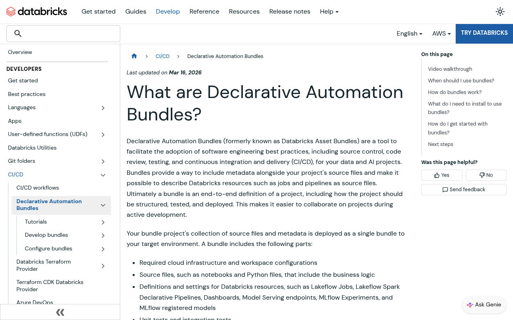The height and width of the screenshot is (320, 513).
Task: Open the Resources top menu
Action: tap(244, 12)
